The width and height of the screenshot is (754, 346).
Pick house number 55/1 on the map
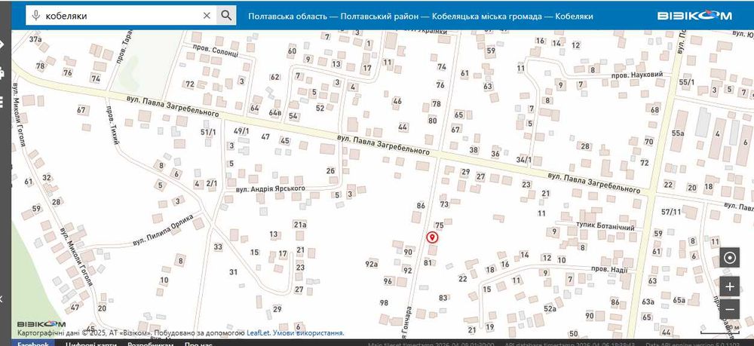point(687,82)
